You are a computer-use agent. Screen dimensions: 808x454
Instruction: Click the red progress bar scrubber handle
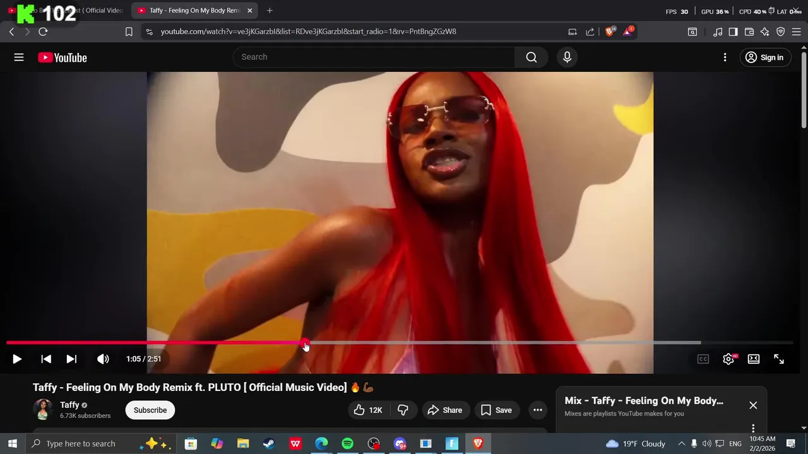(x=306, y=344)
